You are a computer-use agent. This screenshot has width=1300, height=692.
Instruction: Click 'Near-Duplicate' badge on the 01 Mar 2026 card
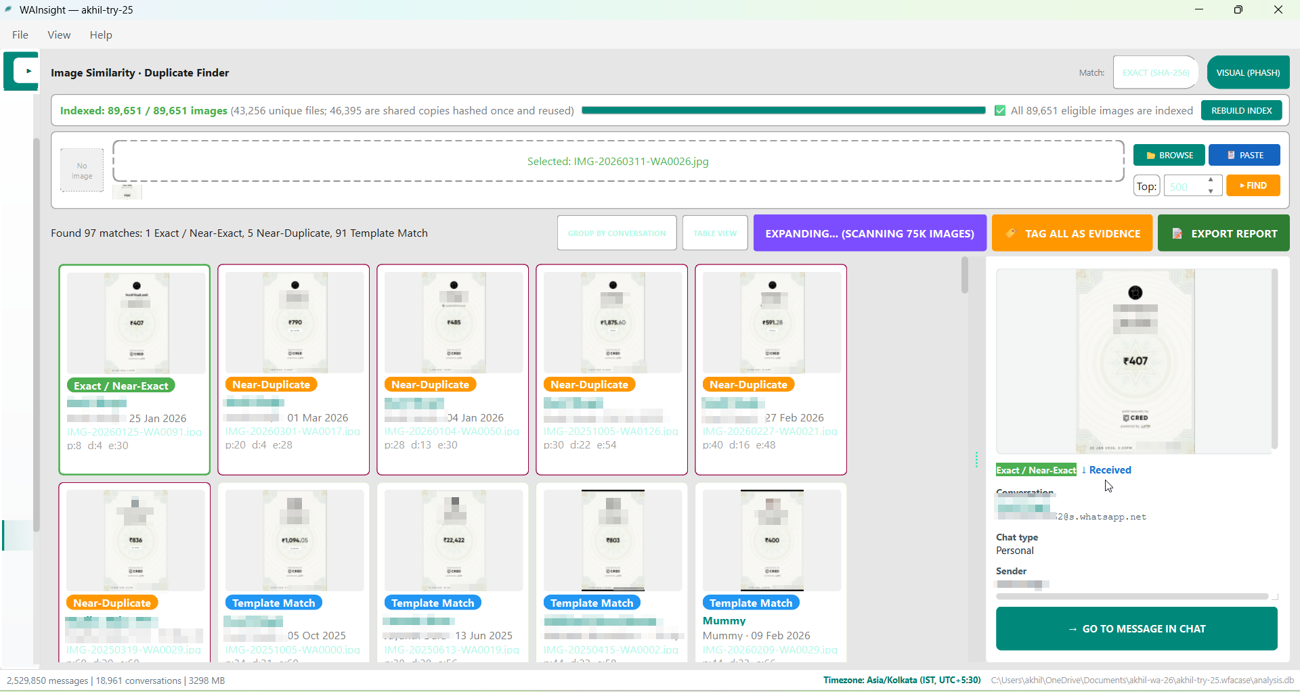click(271, 384)
